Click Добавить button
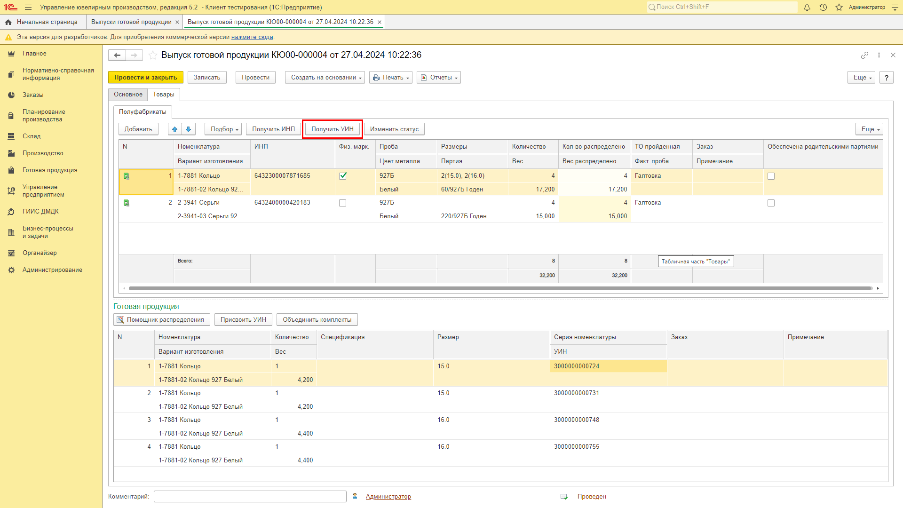 [138, 129]
